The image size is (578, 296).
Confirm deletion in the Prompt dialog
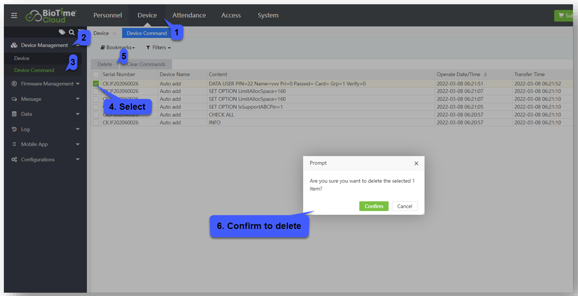click(x=374, y=206)
